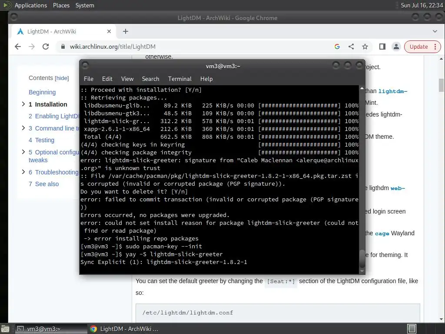Open Chrome profile avatar
Image resolution: width=445 pixels, height=334 pixels.
tap(396, 47)
